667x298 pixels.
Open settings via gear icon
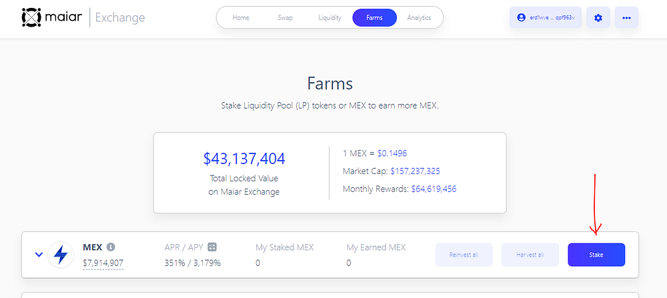(x=598, y=18)
